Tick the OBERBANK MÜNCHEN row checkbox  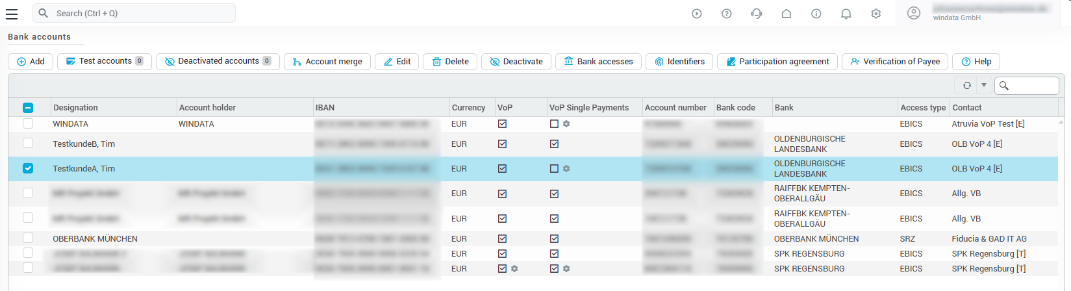pos(28,238)
